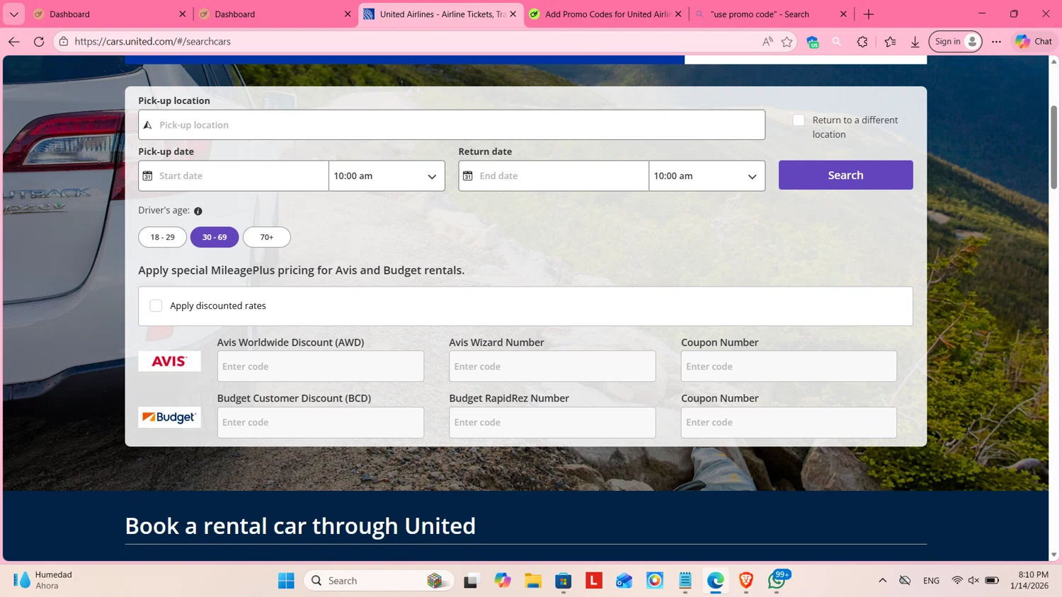Screen dimensions: 1062x597
Task: Select driver's age 18 - 29
Action: pos(162,237)
